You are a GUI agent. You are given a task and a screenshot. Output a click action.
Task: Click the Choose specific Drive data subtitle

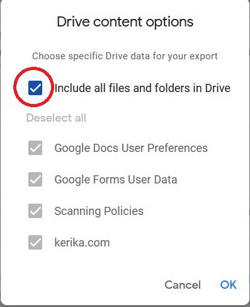coord(125,56)
